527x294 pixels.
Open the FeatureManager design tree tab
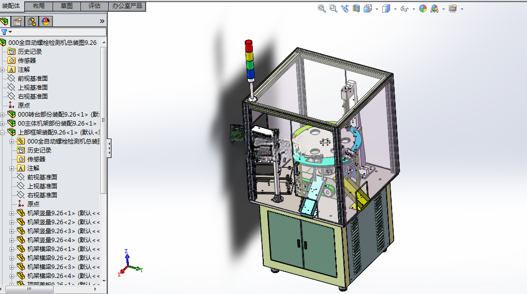point(4,21)
